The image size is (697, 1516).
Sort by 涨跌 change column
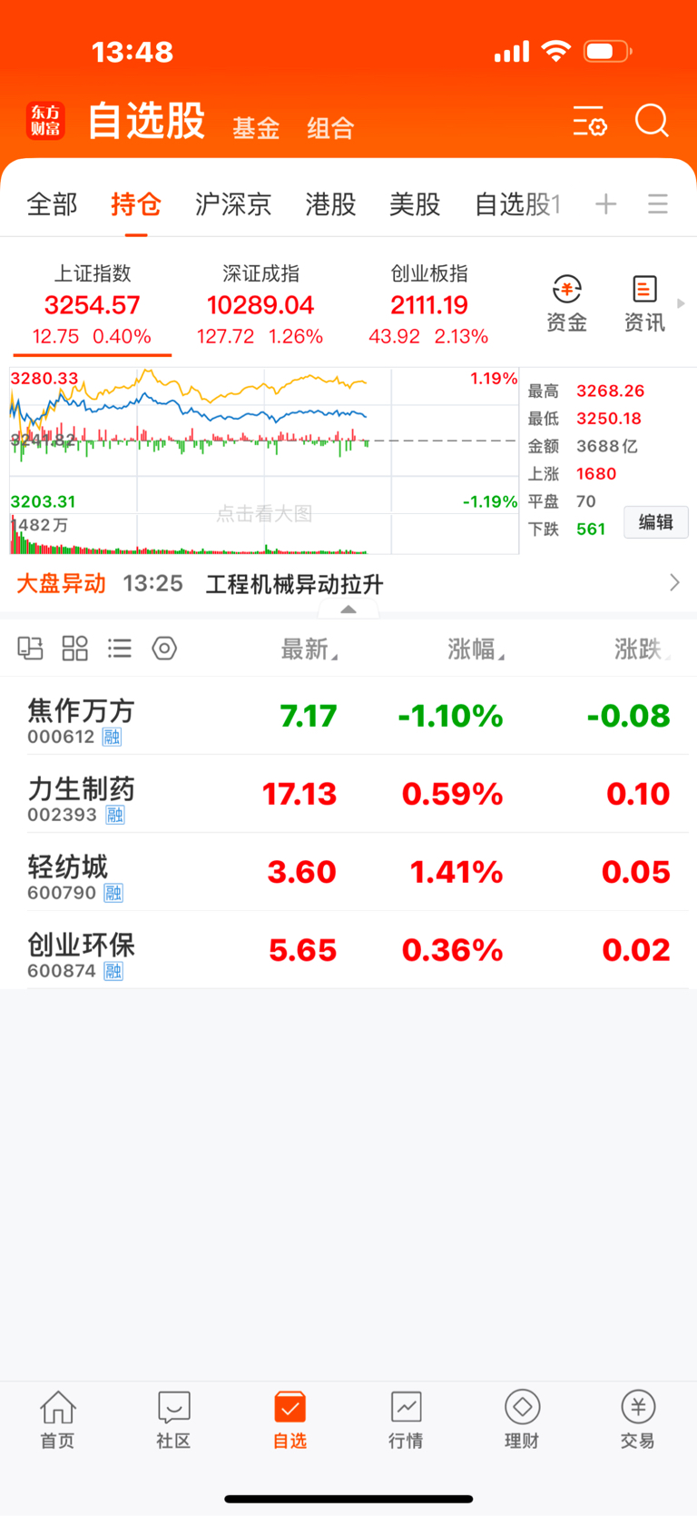pyautogui.click(x=643, y=649)
